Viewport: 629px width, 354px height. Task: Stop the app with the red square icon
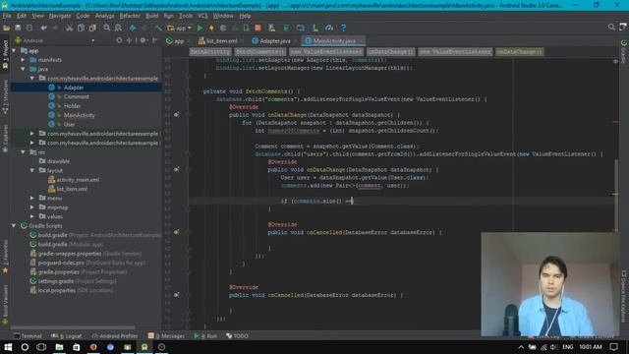pyautogui.click(x=257, y=28)
